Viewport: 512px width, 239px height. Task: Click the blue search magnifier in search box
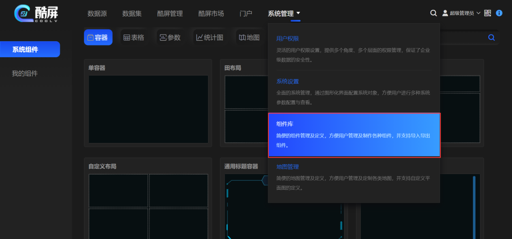pyautogui.click(x=491, y=37)
